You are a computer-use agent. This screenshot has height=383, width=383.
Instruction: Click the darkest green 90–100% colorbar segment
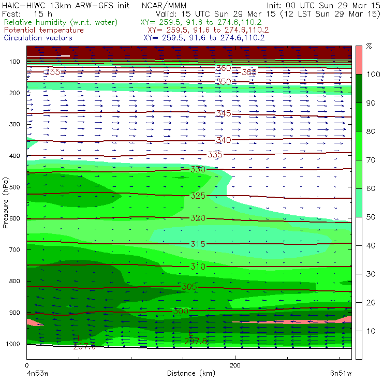point(359,89)
